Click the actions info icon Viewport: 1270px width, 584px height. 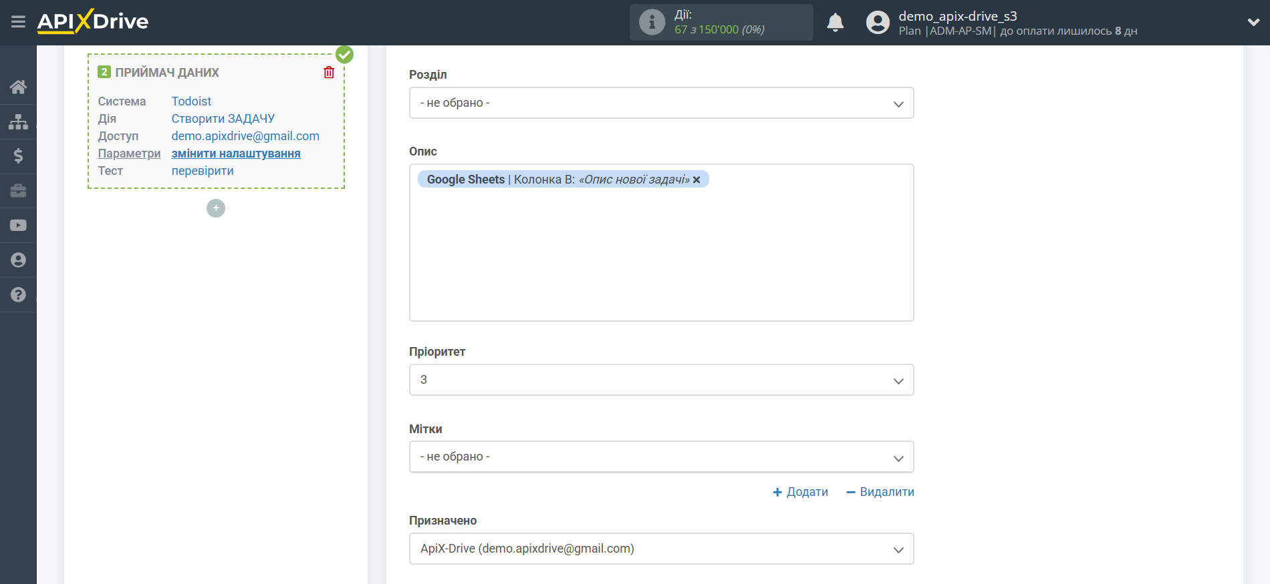click(x=652, y=22)
